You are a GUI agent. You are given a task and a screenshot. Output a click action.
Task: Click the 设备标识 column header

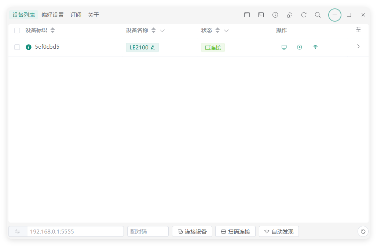point(36,30)
